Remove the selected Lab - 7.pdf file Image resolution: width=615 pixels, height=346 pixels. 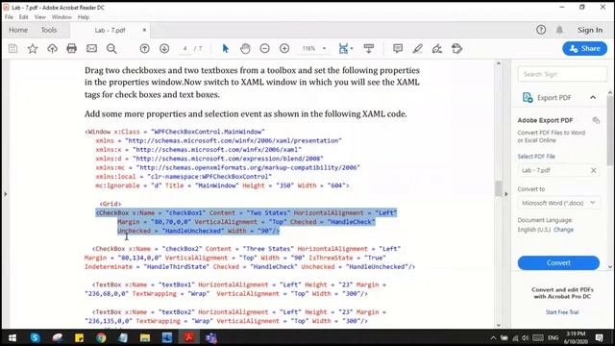click(594, 170)
